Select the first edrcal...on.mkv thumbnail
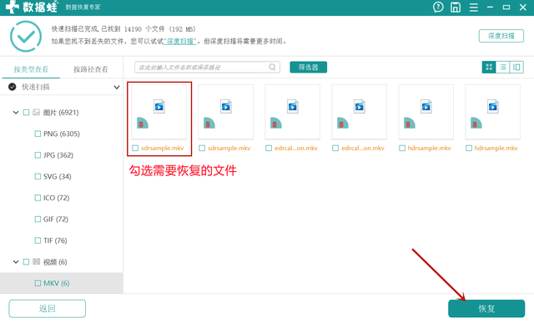The height and width of the screenshot is (328, 534). coord(293,112)
